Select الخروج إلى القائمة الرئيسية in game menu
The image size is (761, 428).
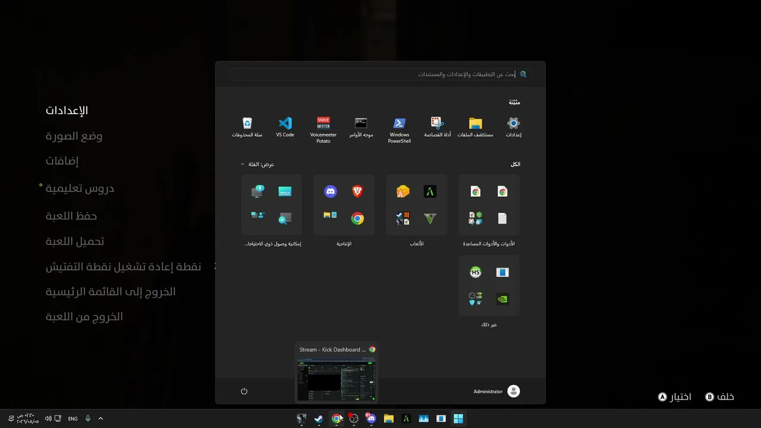click(x=111, y=292)
